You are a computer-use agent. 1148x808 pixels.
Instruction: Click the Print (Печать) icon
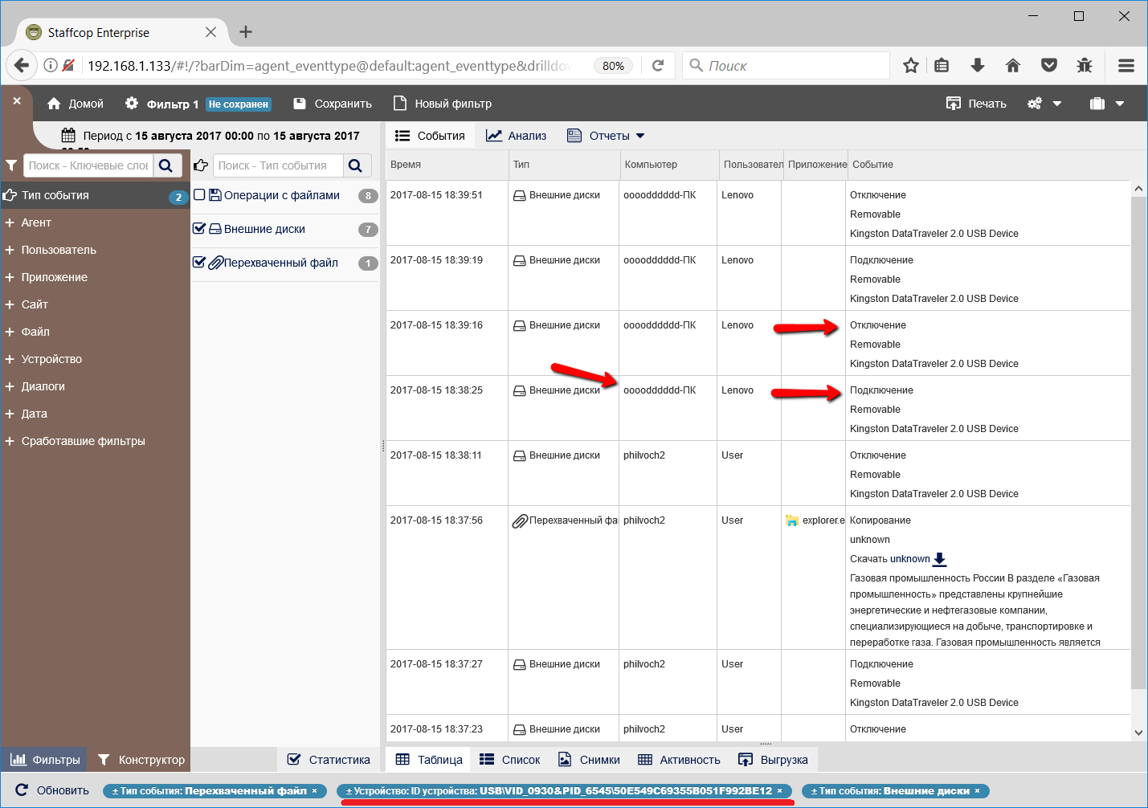pos(954,104)
